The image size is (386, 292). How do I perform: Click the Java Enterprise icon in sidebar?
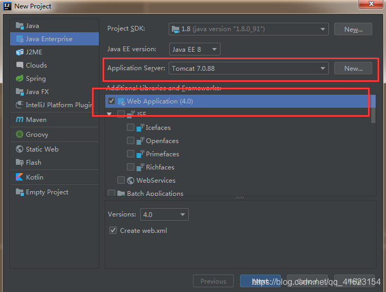[x=20, y=39]
